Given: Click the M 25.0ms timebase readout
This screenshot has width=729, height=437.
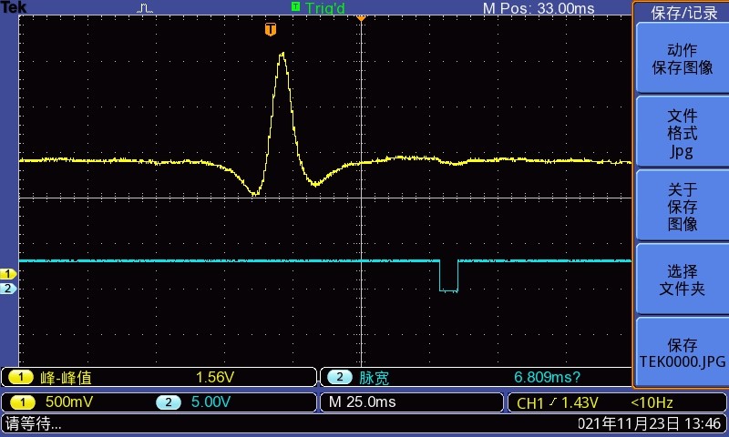Looking at the screenshot, I should tap(362, 401).
